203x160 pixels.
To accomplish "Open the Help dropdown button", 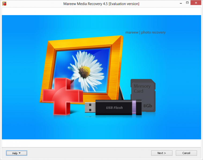I will pyautogui.click(x=16, y=153).
